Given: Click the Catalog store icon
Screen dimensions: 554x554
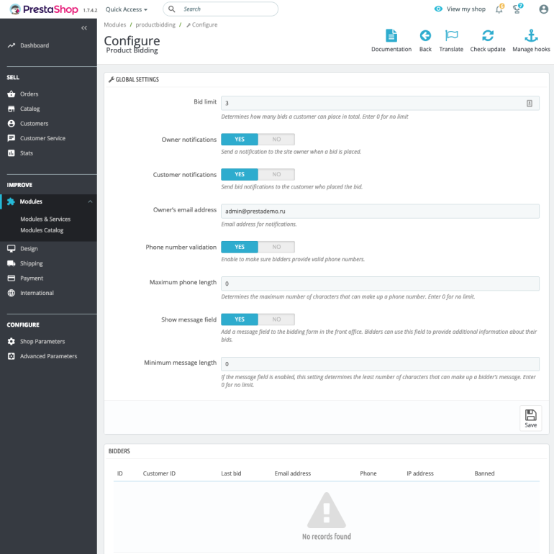Looking at the screenshot, I should (x=12, y=109).
